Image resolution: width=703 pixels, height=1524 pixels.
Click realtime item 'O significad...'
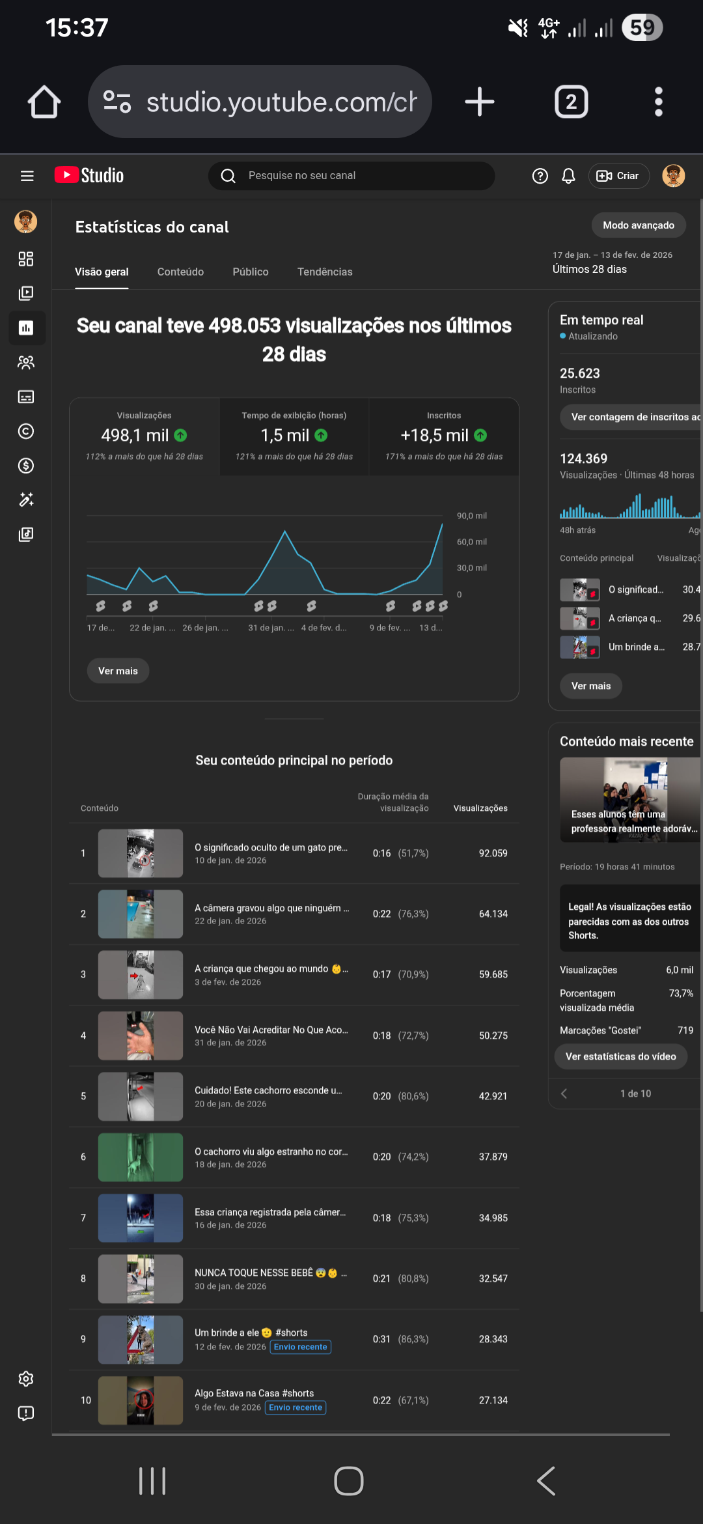(630, 589)
